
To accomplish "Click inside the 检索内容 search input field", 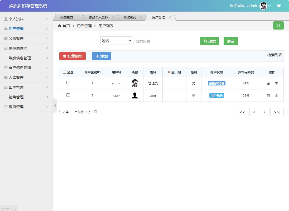I will pyautogui.click(x=166, y=41).
